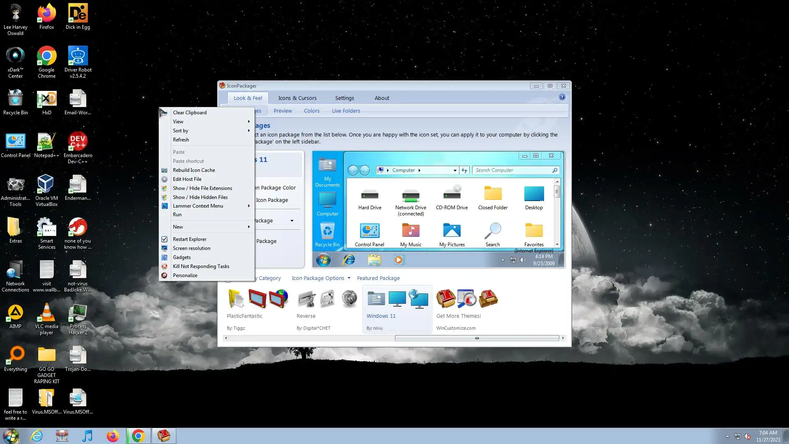
Task: Choose Clear Clipboard from context menu
Action: [189, 113]
